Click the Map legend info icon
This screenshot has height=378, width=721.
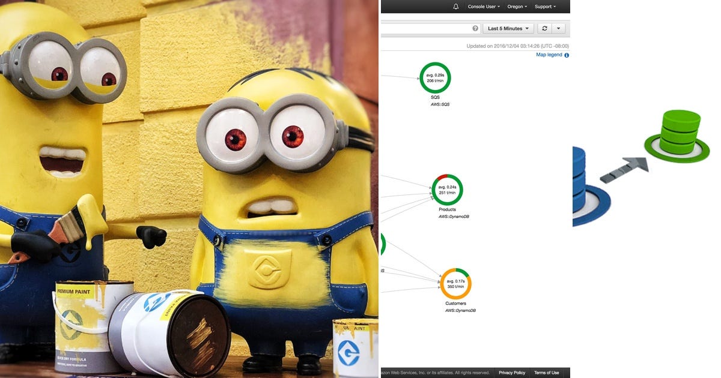tap(567, 55)
